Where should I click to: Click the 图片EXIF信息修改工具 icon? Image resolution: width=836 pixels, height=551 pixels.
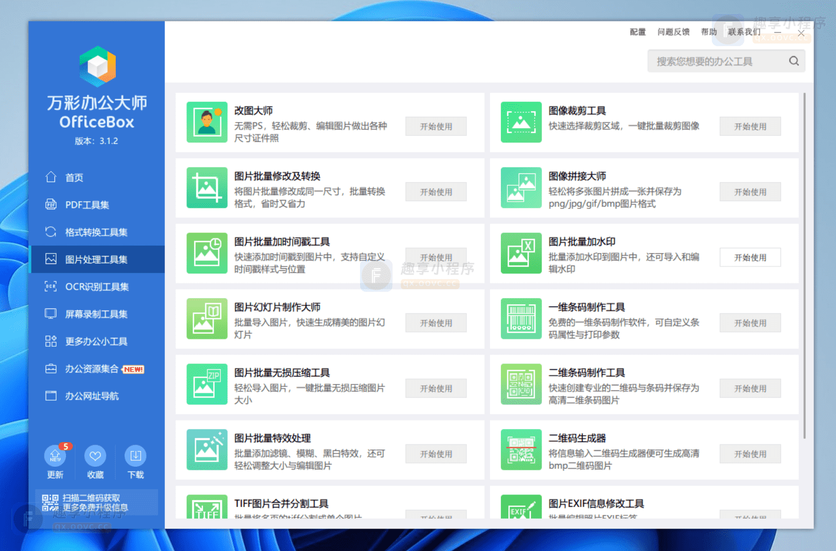[521, 506]
